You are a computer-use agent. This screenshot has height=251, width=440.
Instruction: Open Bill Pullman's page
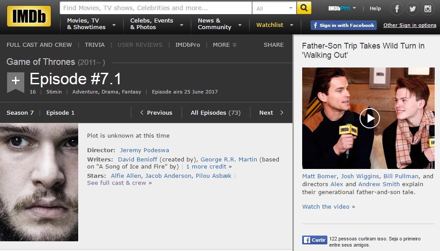click(x=401, y=176)
